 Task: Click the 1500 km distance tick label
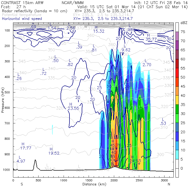(89, 180)
